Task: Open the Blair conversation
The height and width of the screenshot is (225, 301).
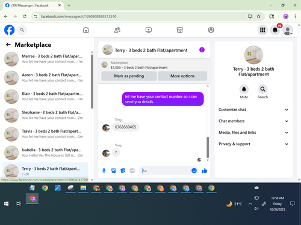Action: [x=45, y=97]
